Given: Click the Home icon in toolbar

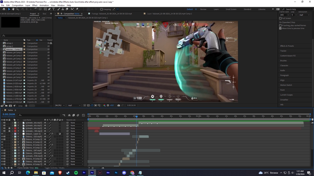Looking at the screenshot, I should coord(4,9).
